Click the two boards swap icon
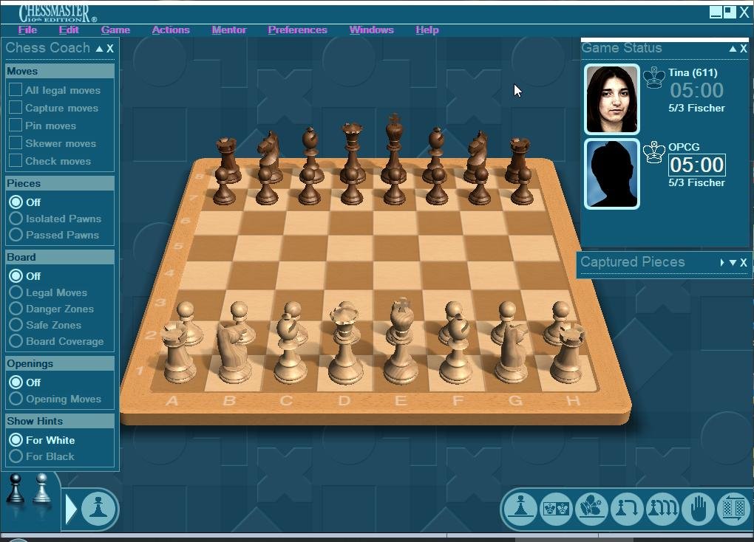754x542 pixels. pyautogui.click(x=734, y=508)
